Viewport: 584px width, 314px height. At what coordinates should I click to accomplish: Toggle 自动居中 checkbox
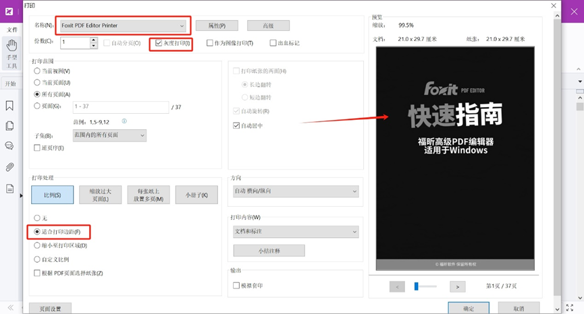pyautogui.click(x=236, y=125)
